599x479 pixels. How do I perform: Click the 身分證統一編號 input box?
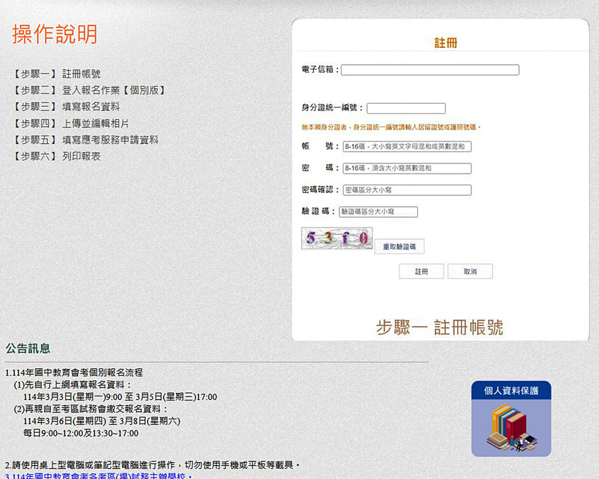pos(406,108)
